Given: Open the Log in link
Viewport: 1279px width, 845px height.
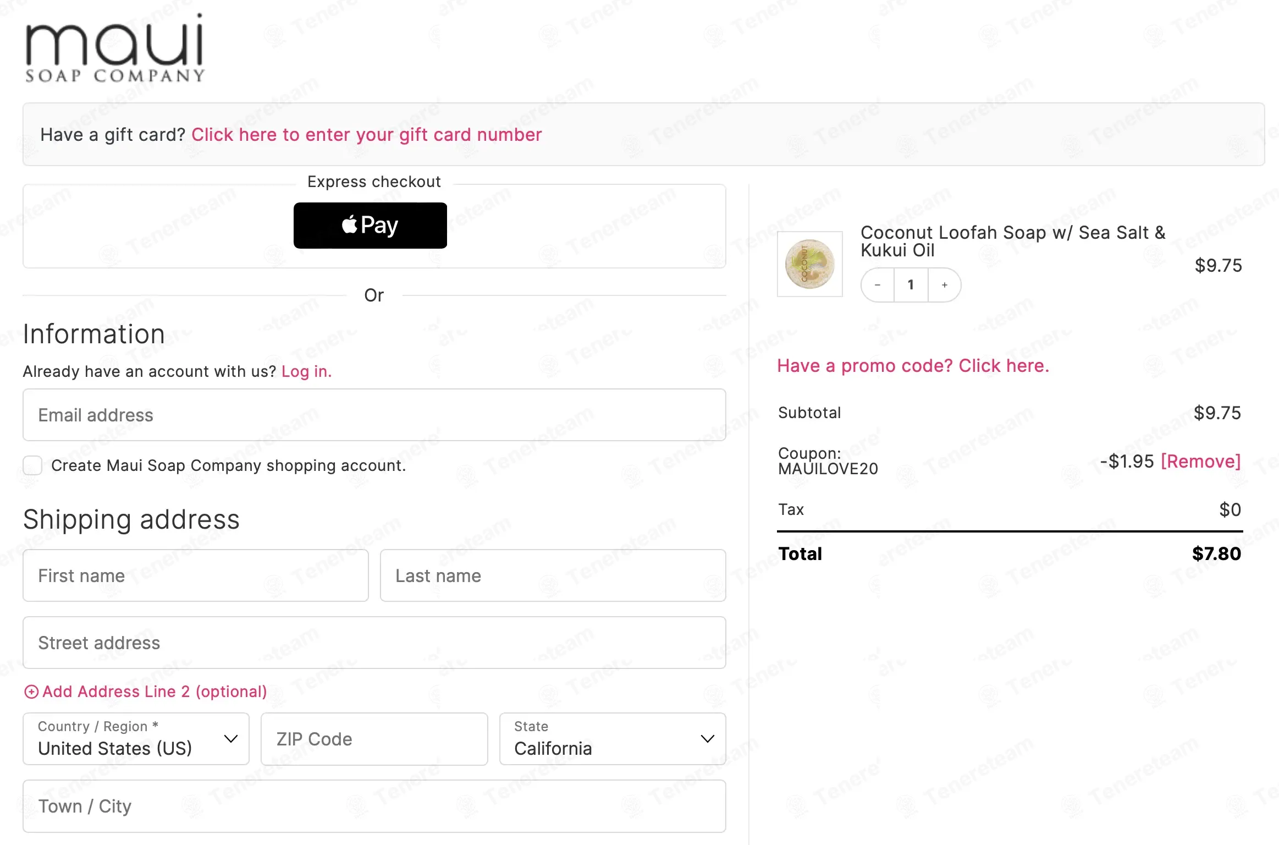Looking at the screenshot, I should [x=306, y=372].
